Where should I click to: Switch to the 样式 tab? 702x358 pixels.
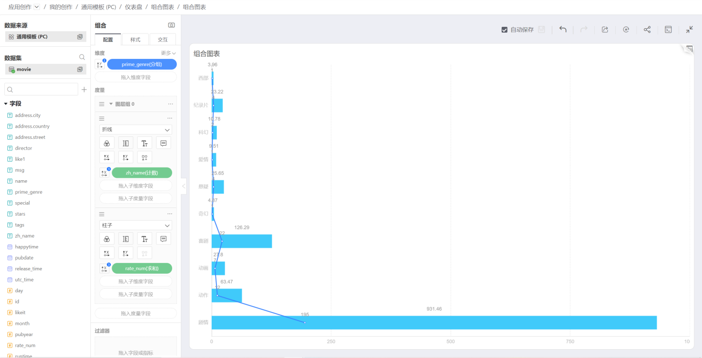(x=135, y=39)
